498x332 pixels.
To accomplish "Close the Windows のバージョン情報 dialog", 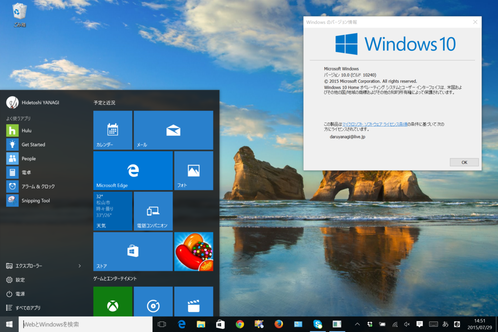I will tap(475, 22).
